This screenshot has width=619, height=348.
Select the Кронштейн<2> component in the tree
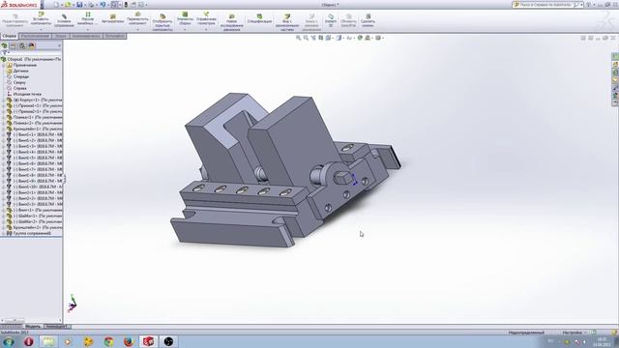(x=35, y=227)
